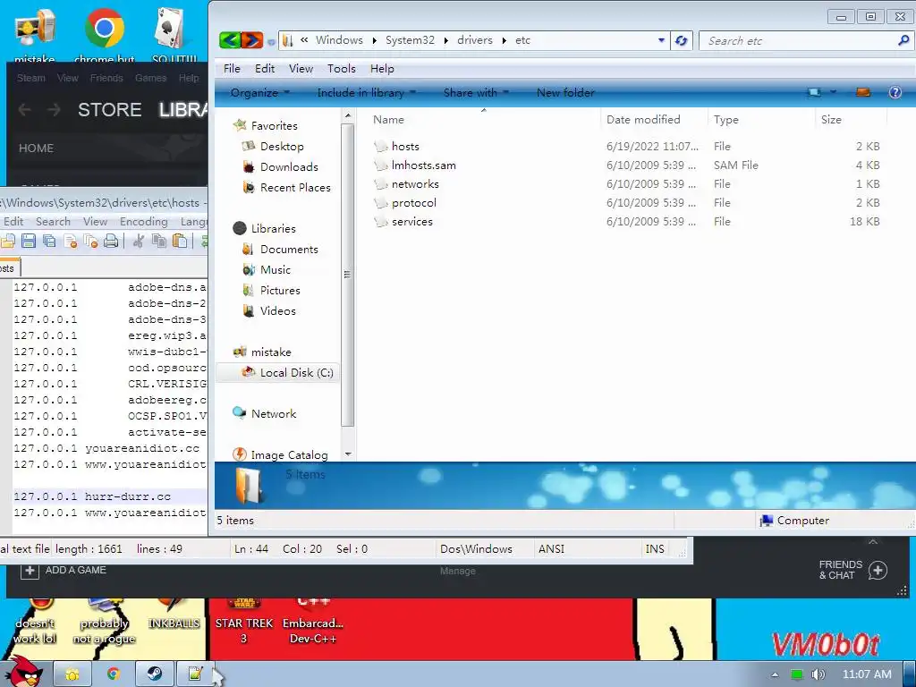Click the Notepad++ Close document icon
The image size is (916, 687).
pos(71,241)
